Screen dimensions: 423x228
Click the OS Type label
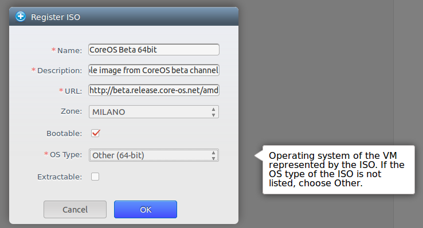66,155
